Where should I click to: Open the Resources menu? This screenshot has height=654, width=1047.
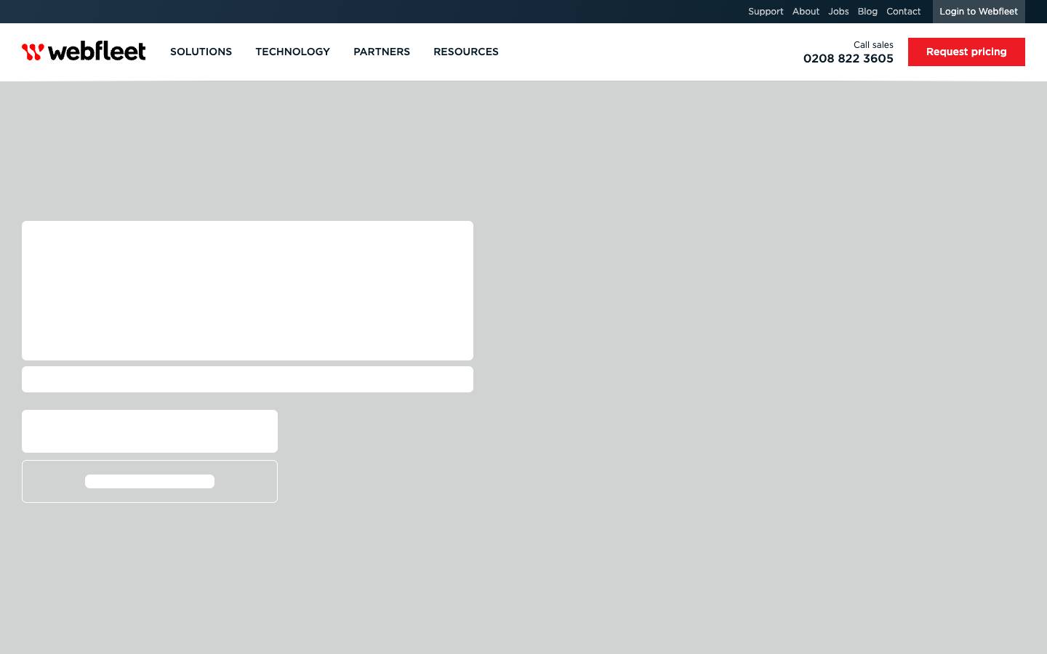coord(466,52)
